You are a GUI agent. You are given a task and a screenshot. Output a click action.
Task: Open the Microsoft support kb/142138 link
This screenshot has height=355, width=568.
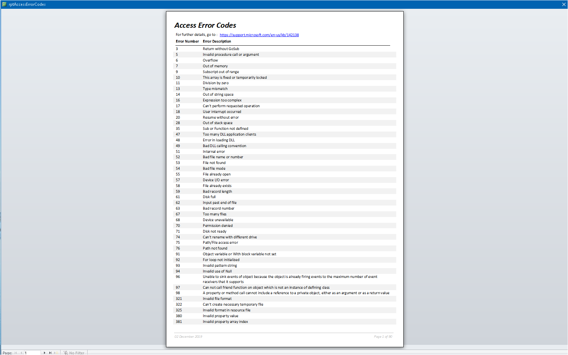pos(259,35)
